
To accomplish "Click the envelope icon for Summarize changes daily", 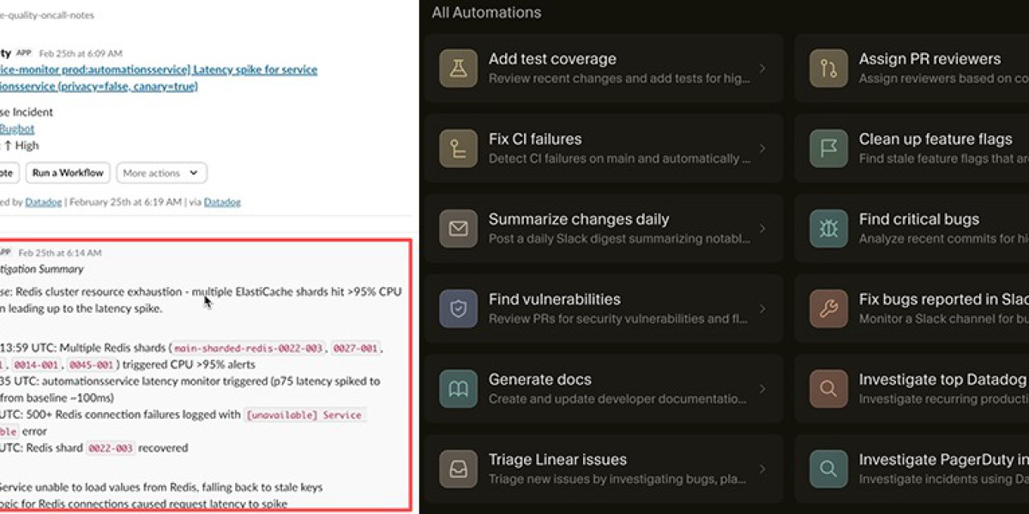I will point(458,229).
